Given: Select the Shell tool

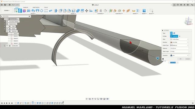Looking at the screenshot, I should pos(73,11).
